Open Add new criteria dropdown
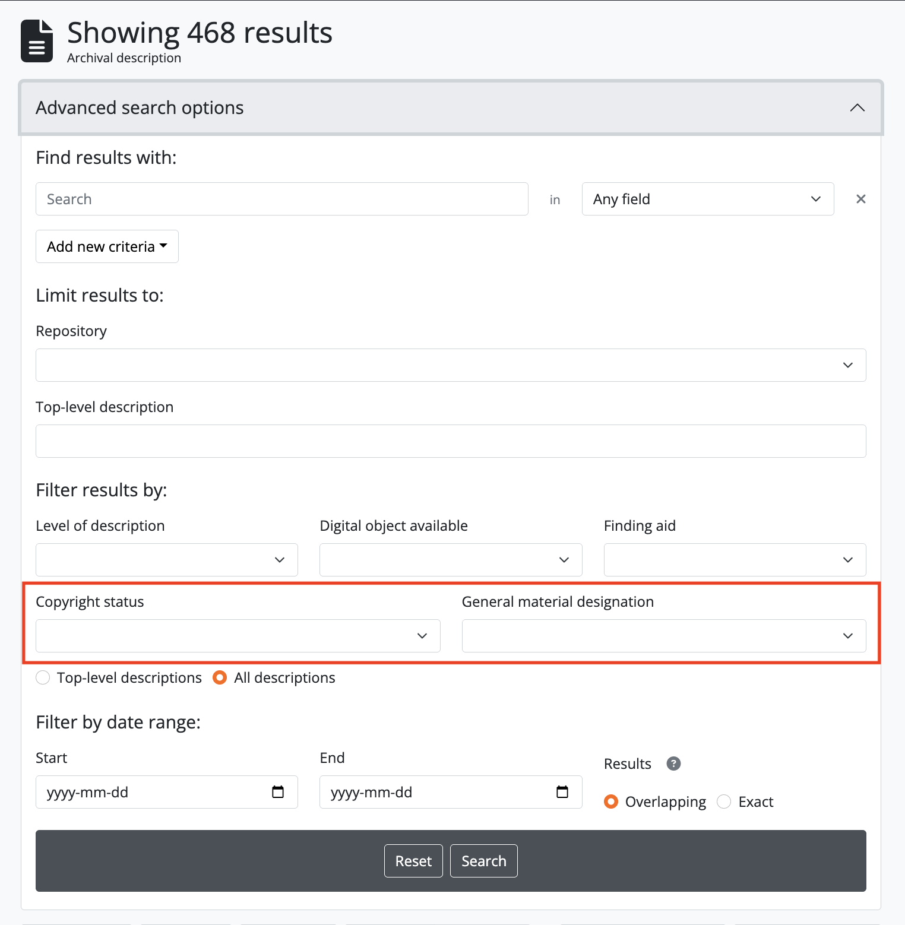 [107, 246]
